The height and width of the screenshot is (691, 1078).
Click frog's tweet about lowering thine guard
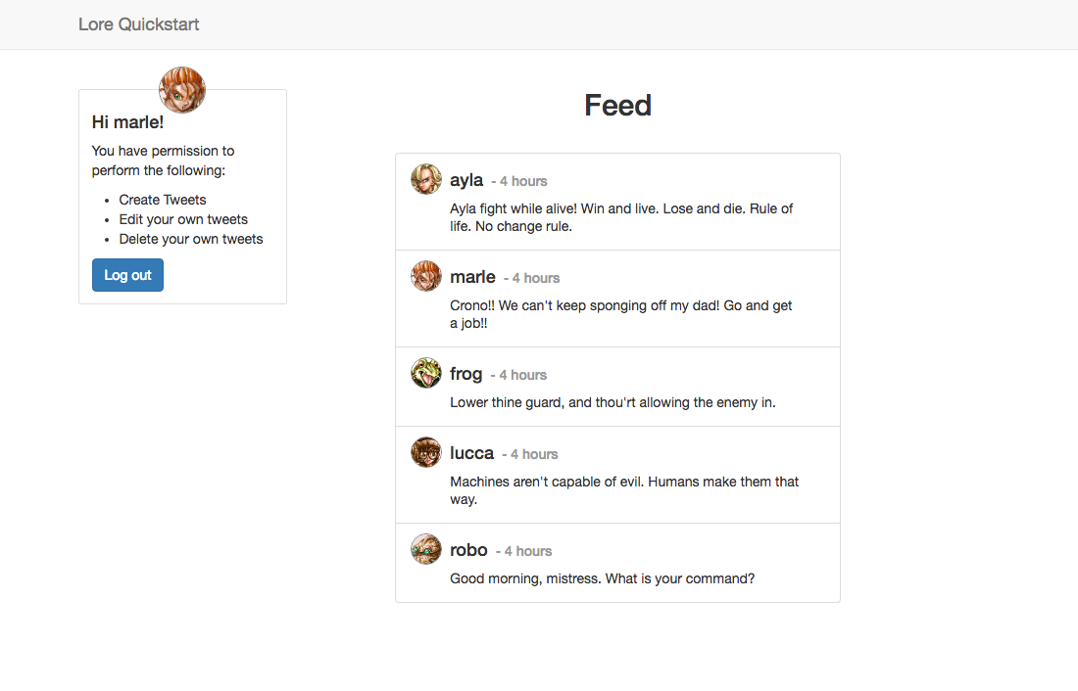pyautogui.click(x=612, y=402)
